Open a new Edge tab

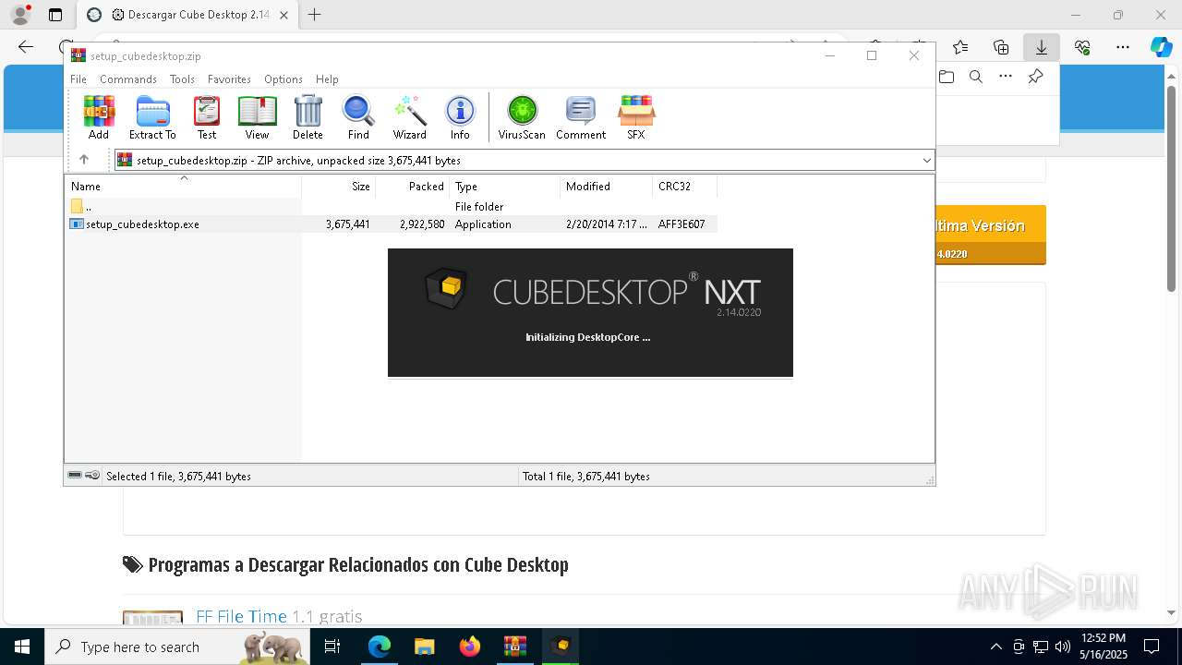pos(315,15)
